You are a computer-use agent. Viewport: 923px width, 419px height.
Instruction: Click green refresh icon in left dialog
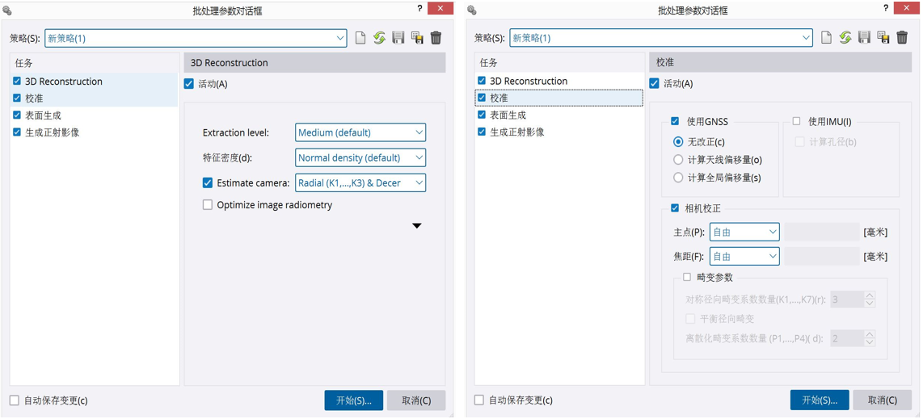pos(379,38)
